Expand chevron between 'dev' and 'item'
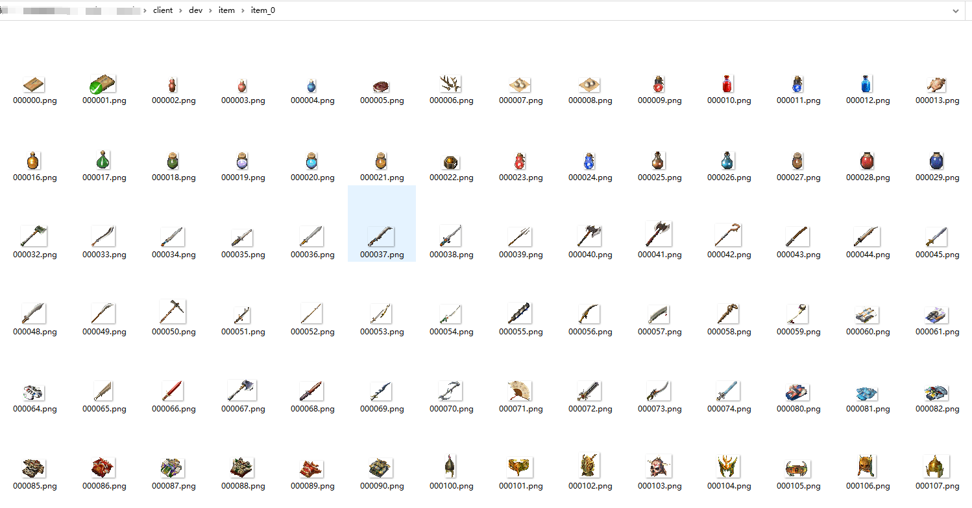This screenshot has width=972, height=508. pyautogui.click(x=210, y=11)
